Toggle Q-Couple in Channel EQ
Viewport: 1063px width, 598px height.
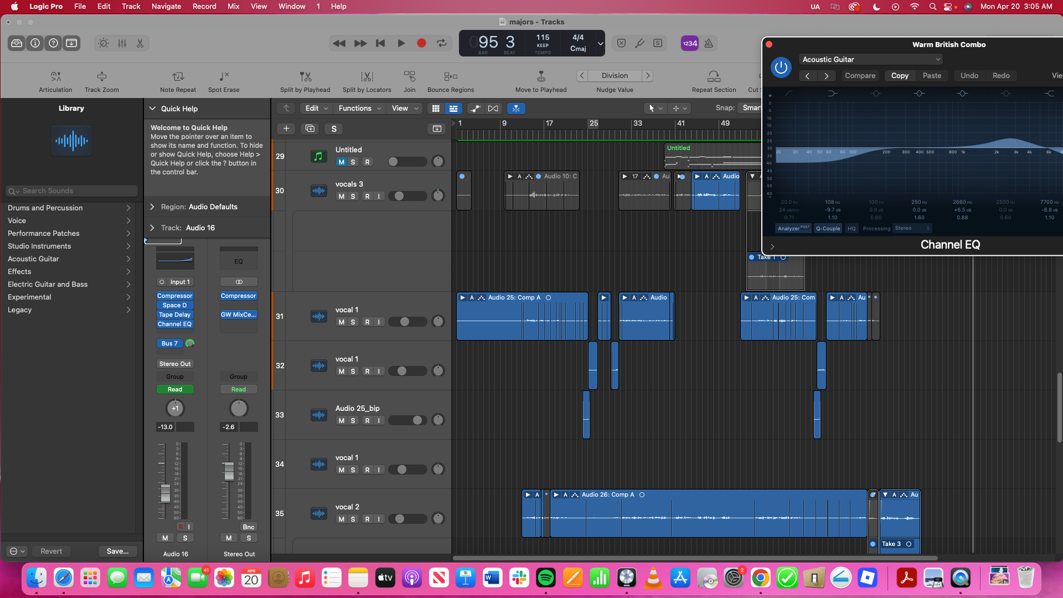(x=828, y=229)
